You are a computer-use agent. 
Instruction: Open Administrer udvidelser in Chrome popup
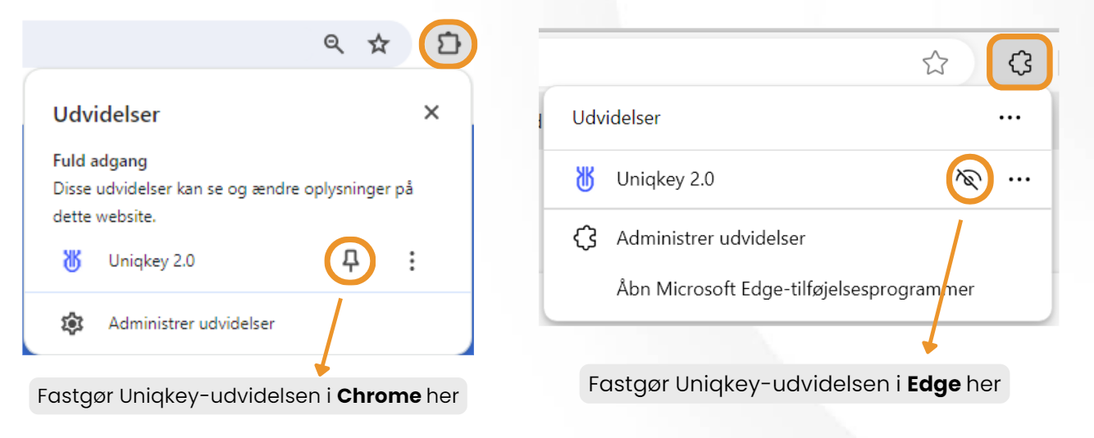(192, 323)
